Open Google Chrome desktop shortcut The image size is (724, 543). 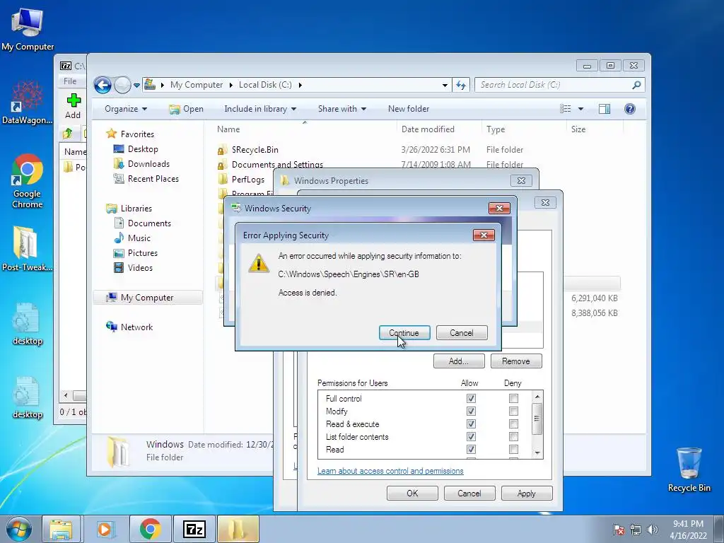click(28, 181)
